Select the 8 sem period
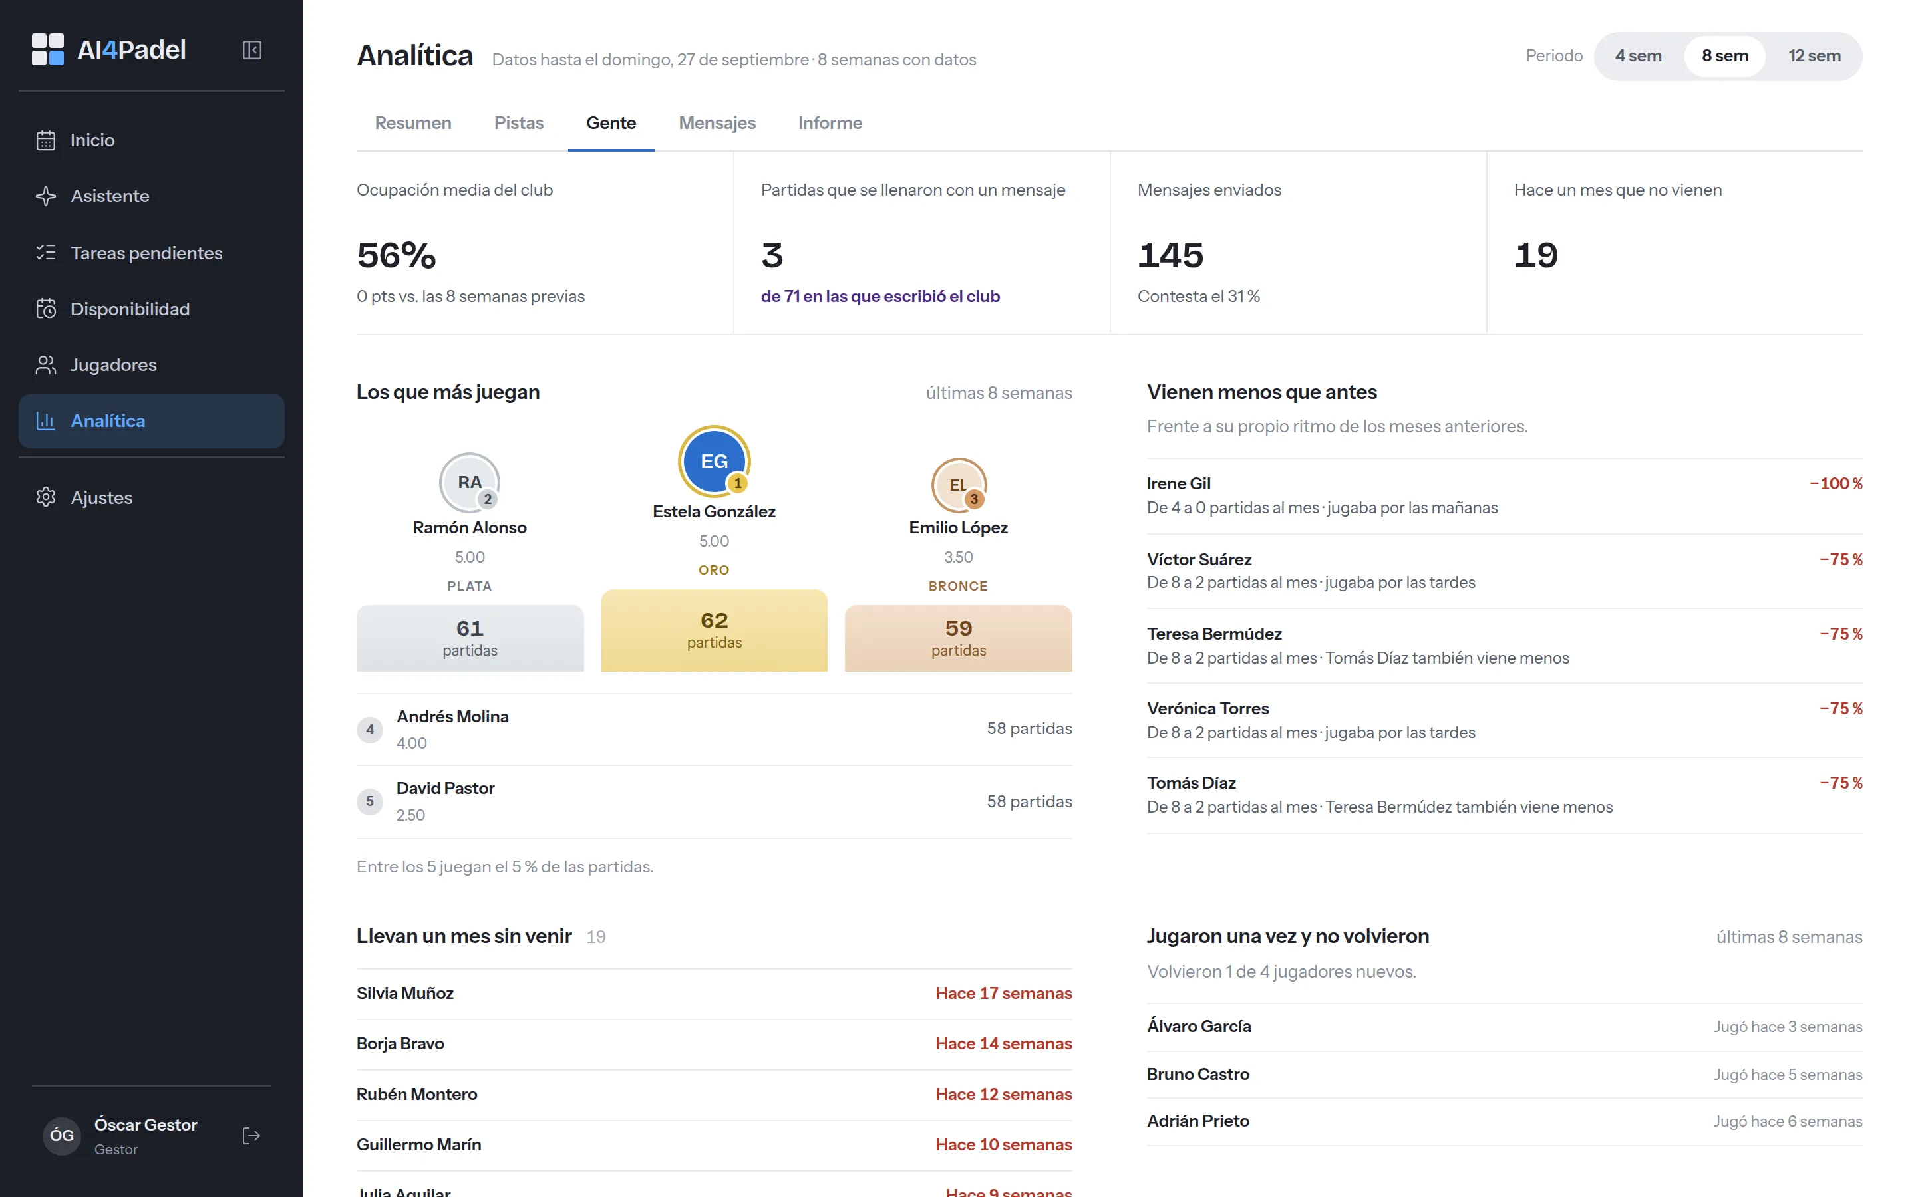 pyautogui.click(x=1724, y=57)
